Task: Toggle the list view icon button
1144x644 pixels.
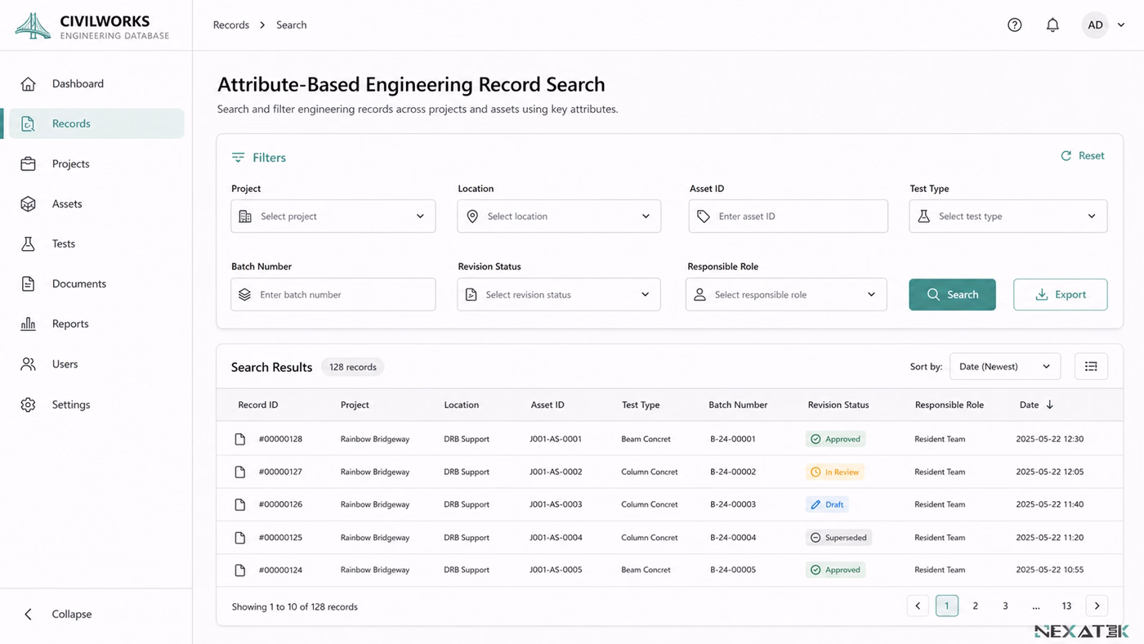Action: pyautogui.click(x=1091, y=366)
